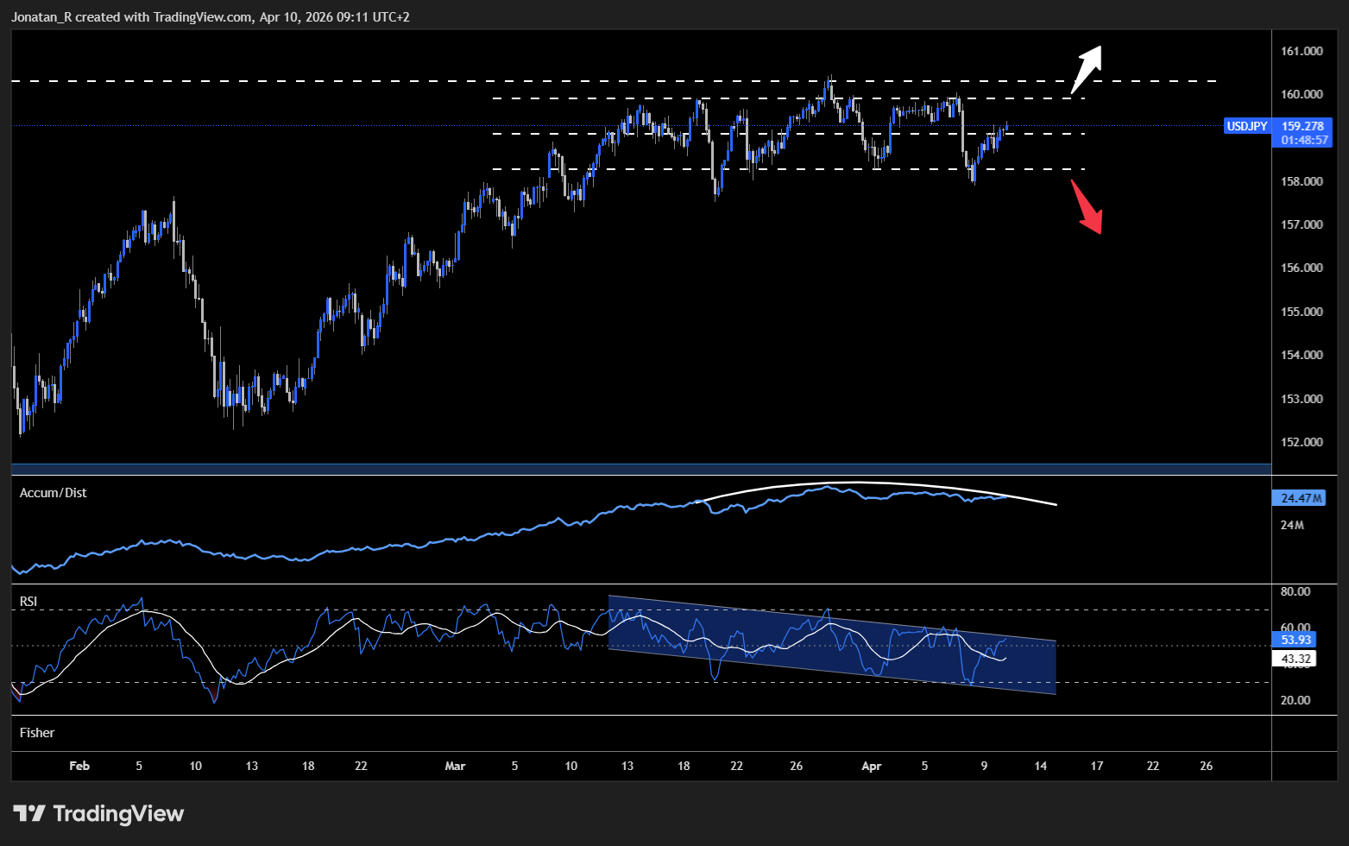1349x846 pixels.
Task: Select the Accum/Dist panel legend
Action: 53,492
